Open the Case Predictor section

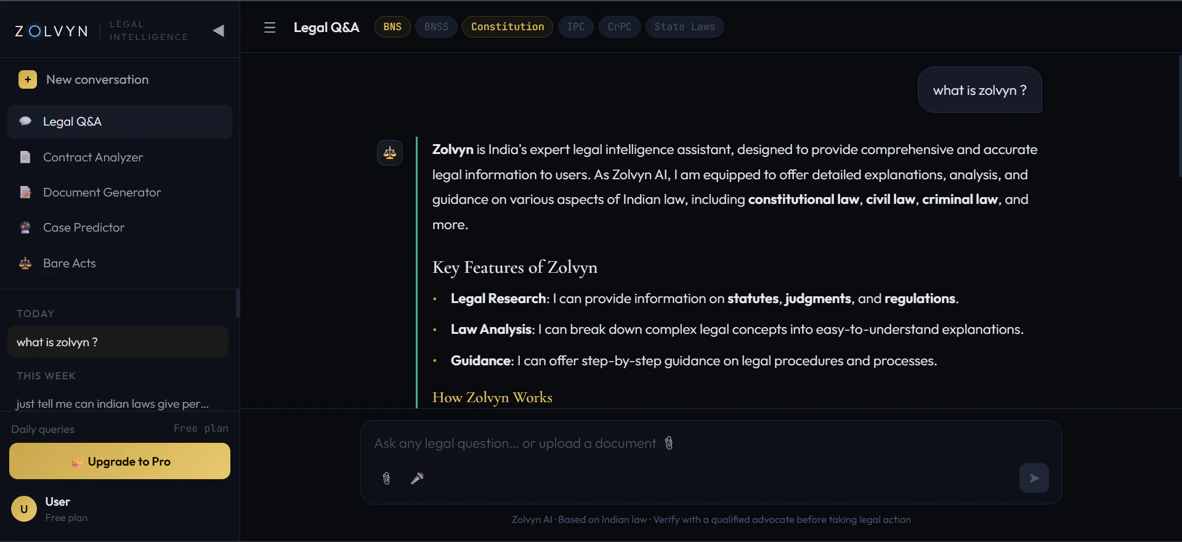tap(119, 228)
